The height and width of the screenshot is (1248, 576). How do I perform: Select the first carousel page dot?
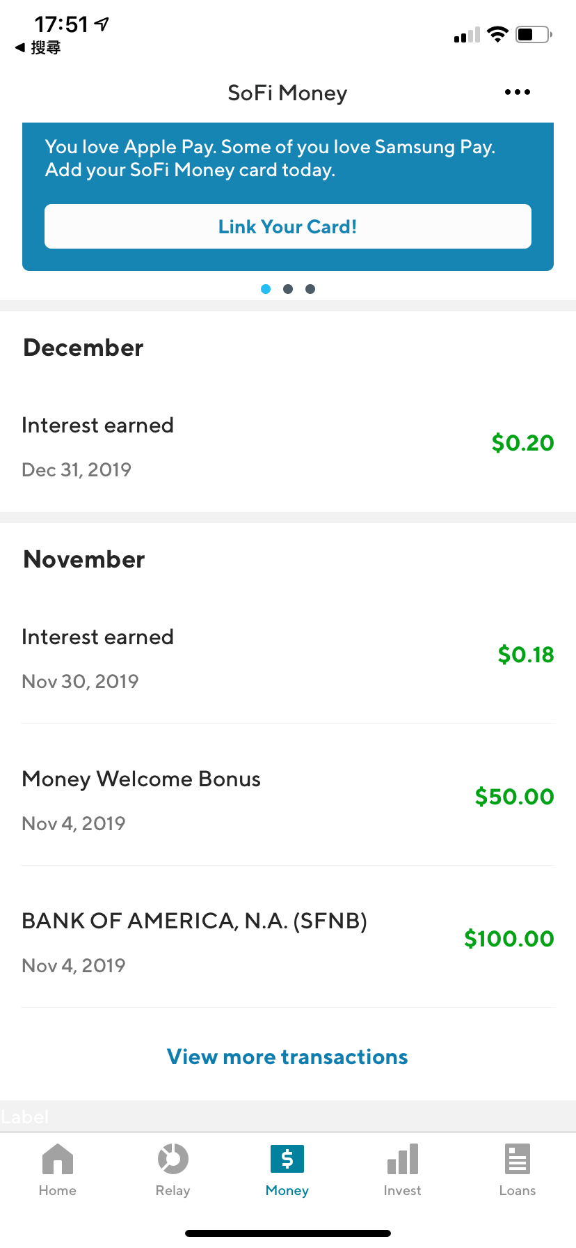coord(266,289)
